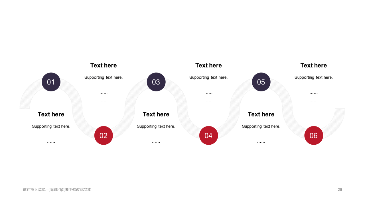Screen dimensions: 365x205
Task: Click the dark purple 01 circle
Action: (51, 82)
